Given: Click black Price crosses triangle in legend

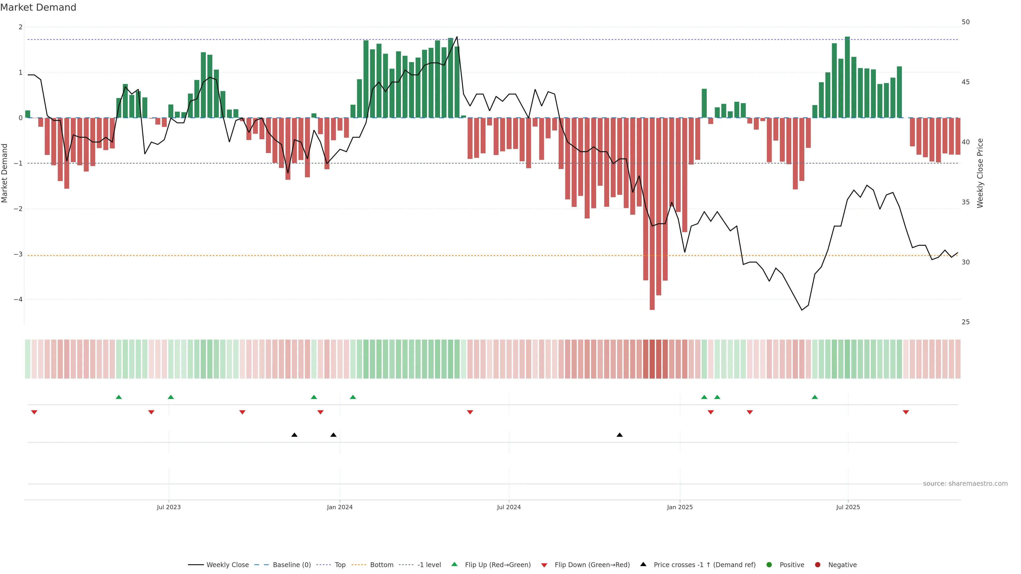Looking at the screenshot, I should 643,564.
